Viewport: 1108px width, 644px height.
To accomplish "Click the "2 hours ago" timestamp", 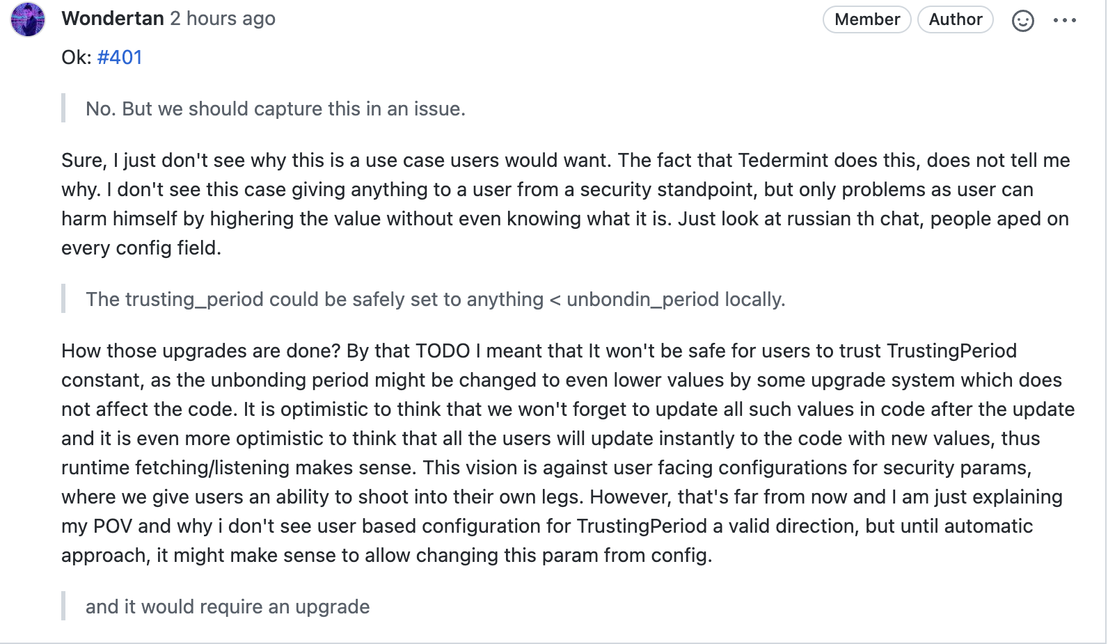I will (223, 19).
